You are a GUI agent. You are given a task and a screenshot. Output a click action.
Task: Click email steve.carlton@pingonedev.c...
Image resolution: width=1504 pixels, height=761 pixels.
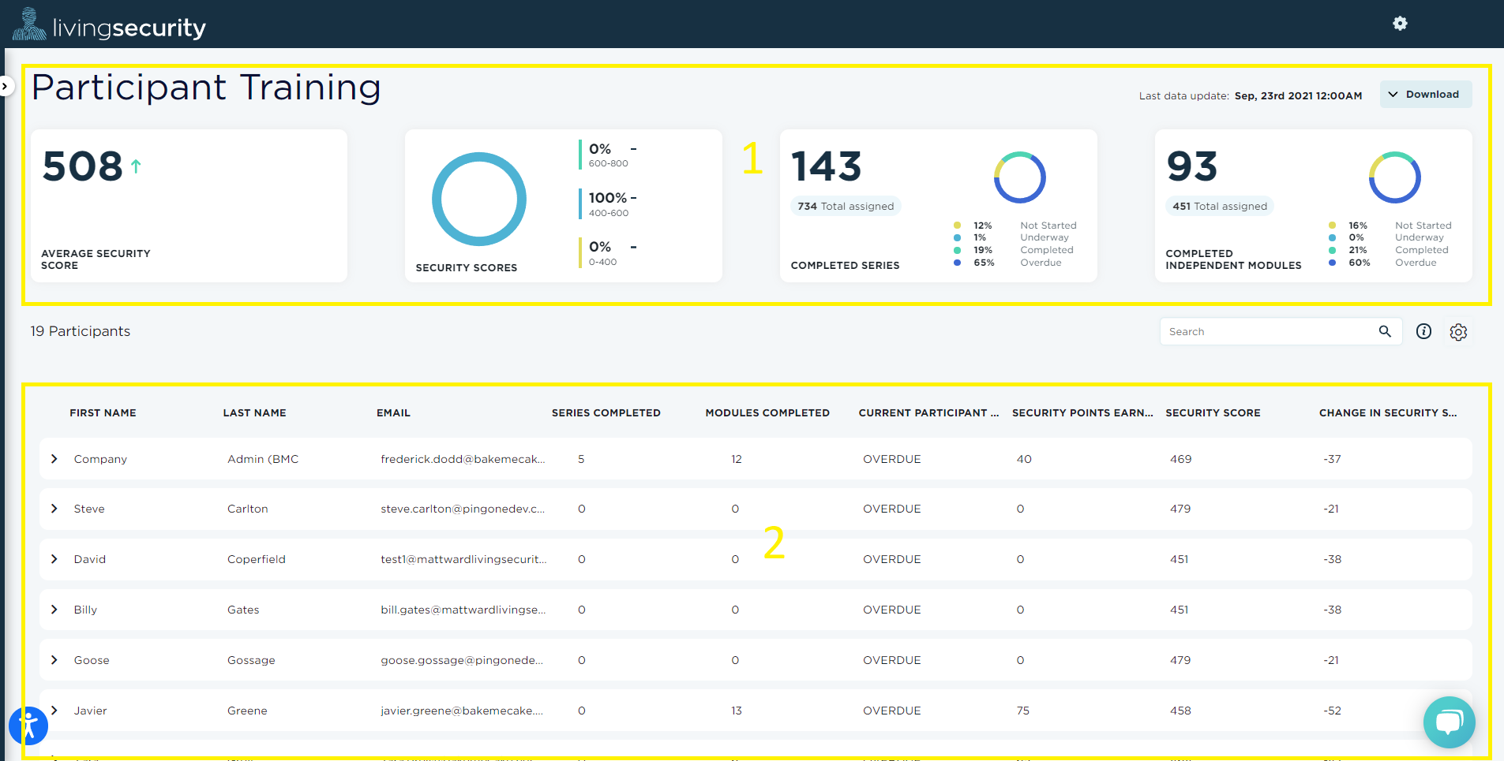[x=463, y=509]
